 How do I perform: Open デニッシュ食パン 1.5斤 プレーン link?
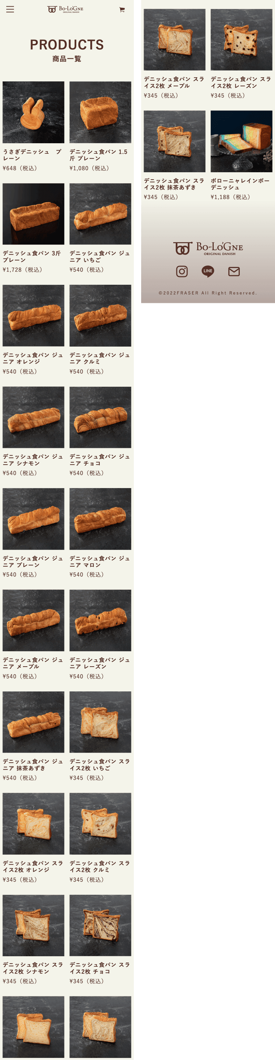point(99,155)
